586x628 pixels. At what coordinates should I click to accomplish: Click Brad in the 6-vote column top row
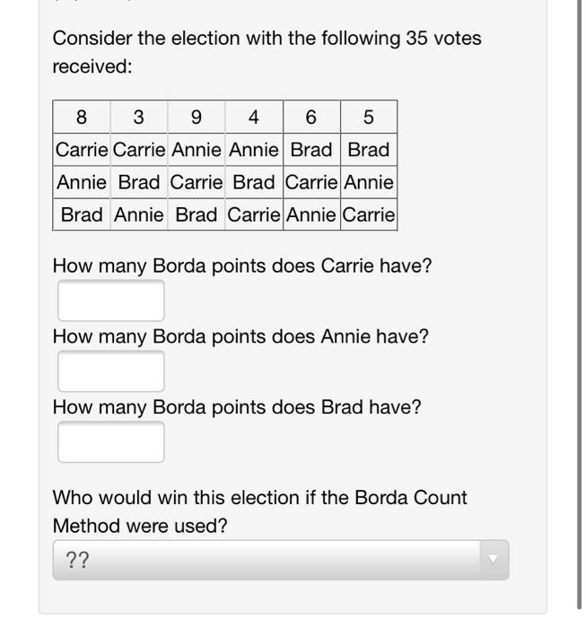[311, 150]
